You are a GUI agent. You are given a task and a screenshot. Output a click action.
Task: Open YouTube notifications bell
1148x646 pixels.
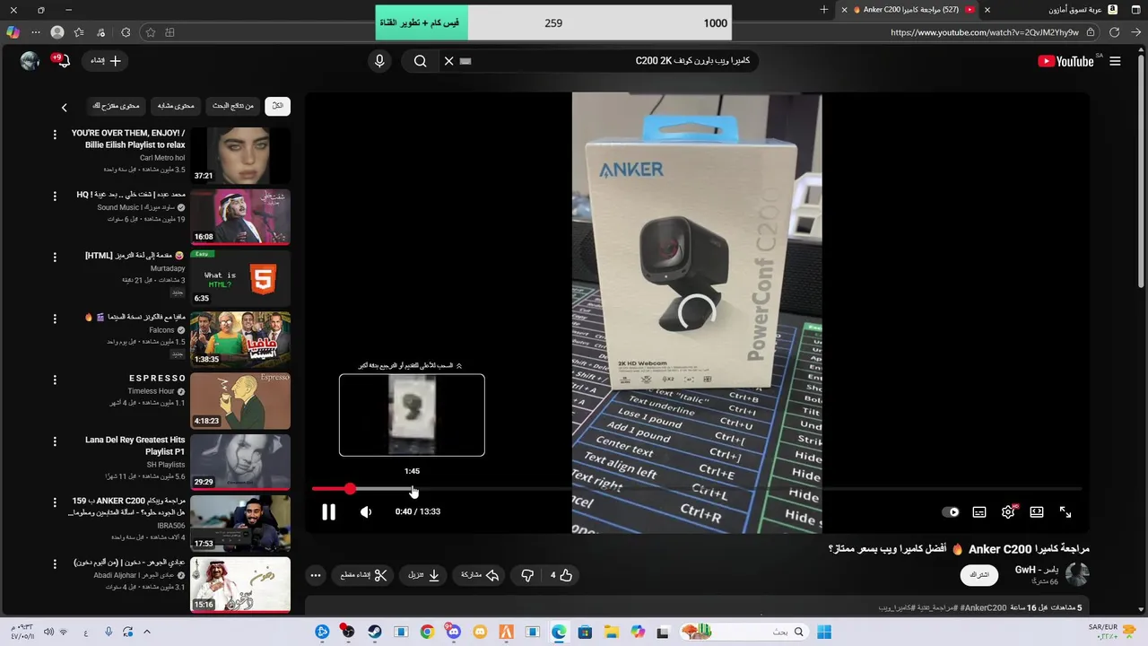[61, 61]
